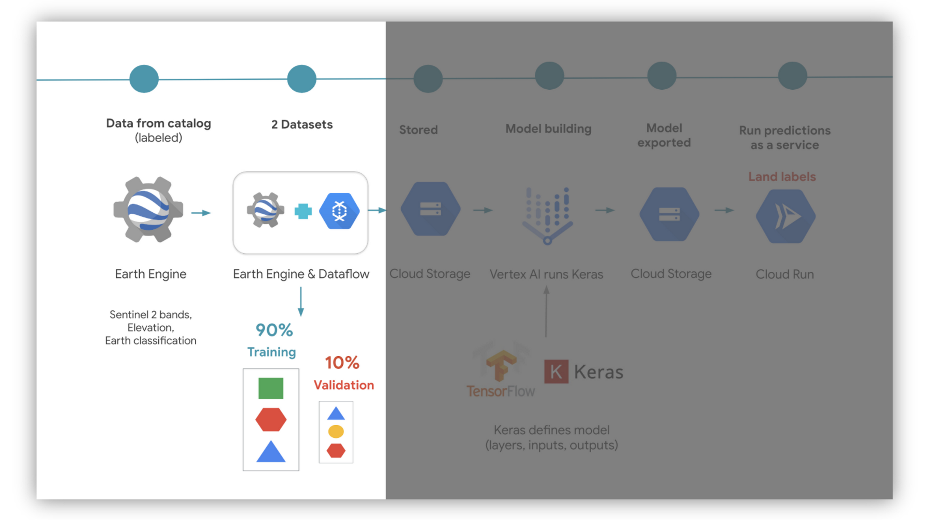Click the blue triangle validation shape
This screenshot has width=934, height=520.
[336, 413]
